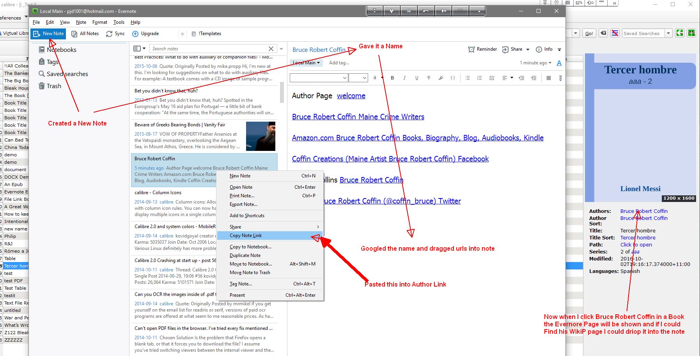The width and height of the screenshot is (700, 356).
Task: Open the note list view options dropdown
Action: tap(139, 49)
